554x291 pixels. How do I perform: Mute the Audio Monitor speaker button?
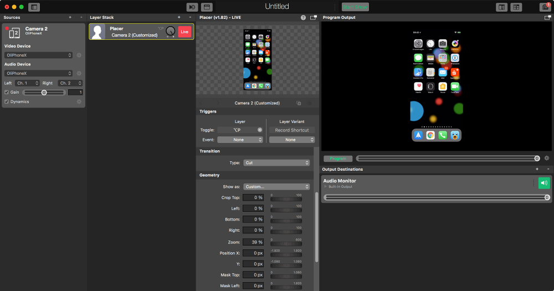(544, 183)
